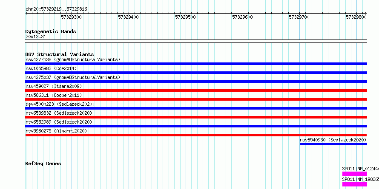
Task: Click the short blue bar under nsv6540930
Action: [333, 144]
